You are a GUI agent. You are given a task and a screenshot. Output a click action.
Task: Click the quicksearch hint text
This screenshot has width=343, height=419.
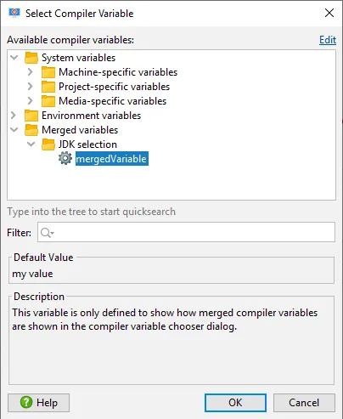[92, 212]
